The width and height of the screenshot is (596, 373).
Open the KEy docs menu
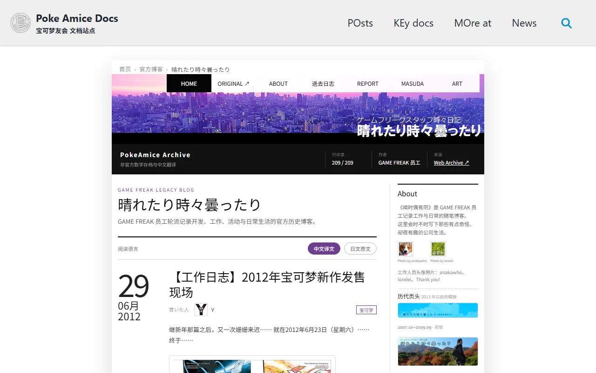[x=413, y=23]
